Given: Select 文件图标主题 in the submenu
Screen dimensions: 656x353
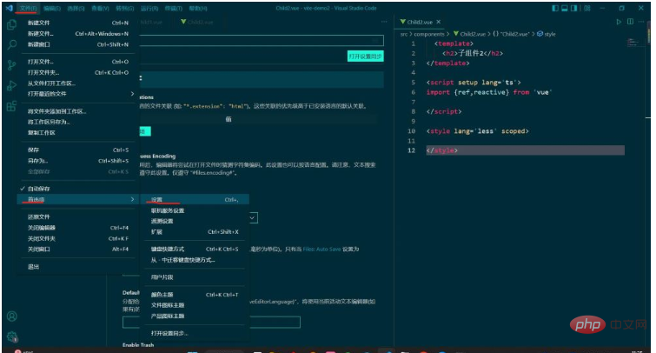Looking at the screenshot, I should pyautogui.click(x=195, y=305).
